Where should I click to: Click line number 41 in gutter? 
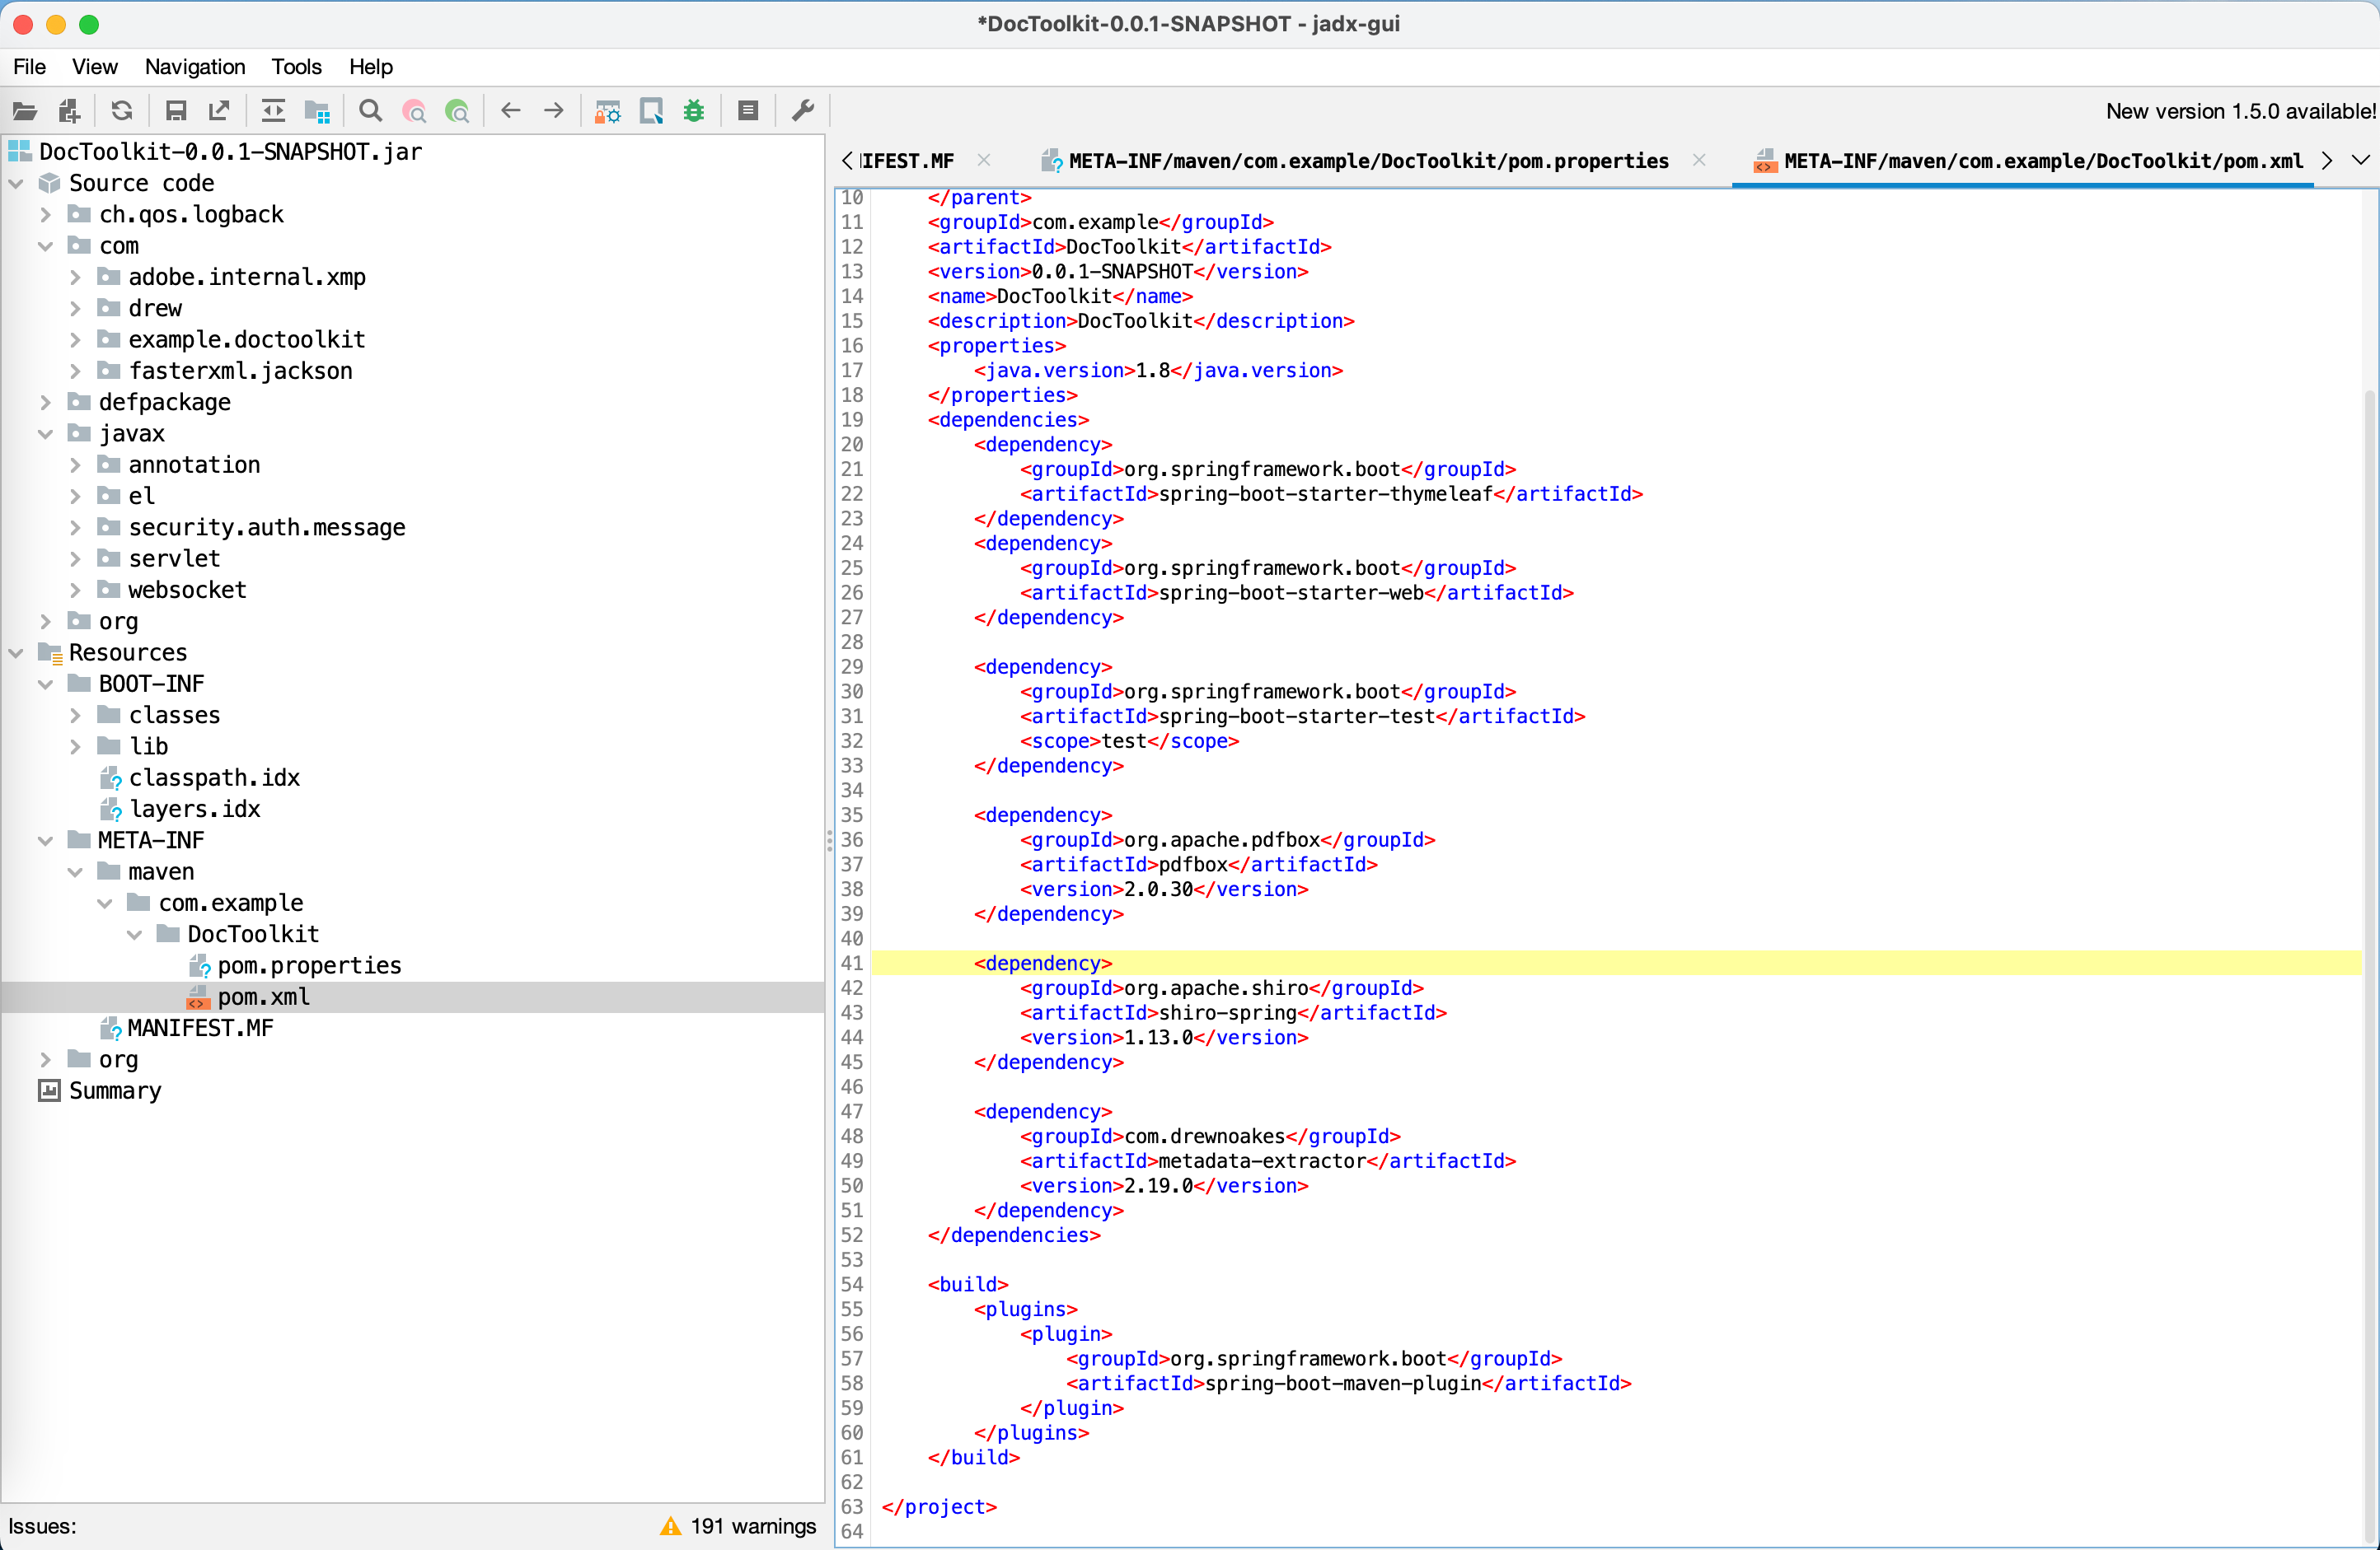coord(852,964)
